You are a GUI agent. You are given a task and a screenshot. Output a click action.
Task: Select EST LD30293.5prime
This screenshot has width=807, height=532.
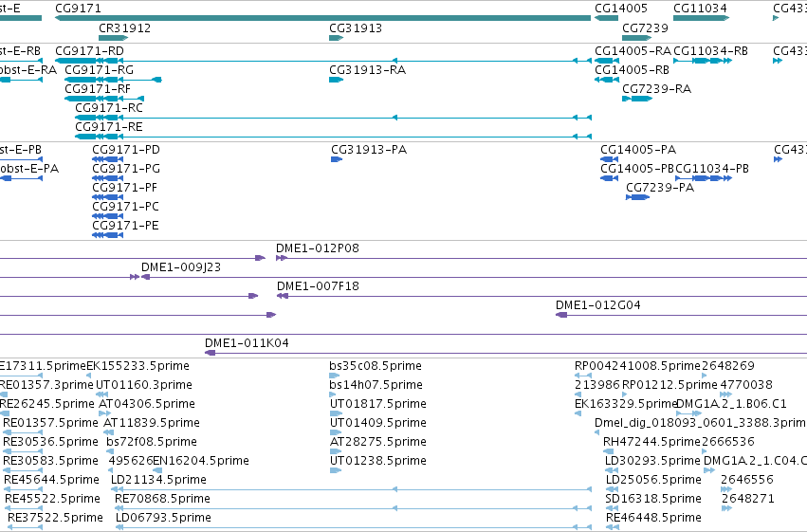(653, 461)
